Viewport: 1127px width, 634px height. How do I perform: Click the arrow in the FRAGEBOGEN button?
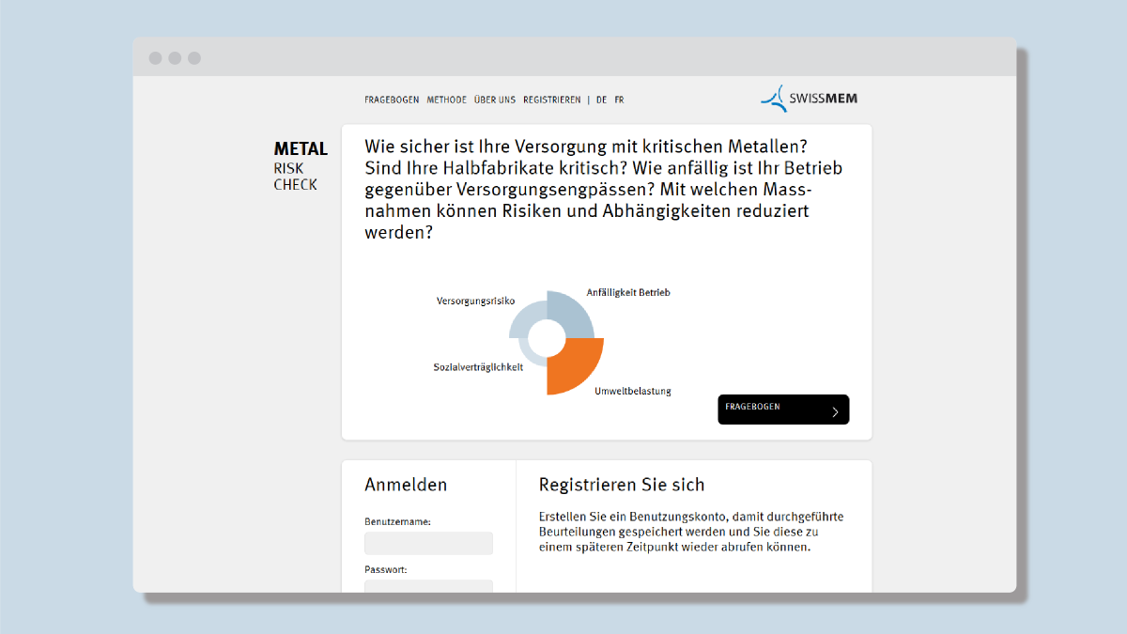(835, 411)
